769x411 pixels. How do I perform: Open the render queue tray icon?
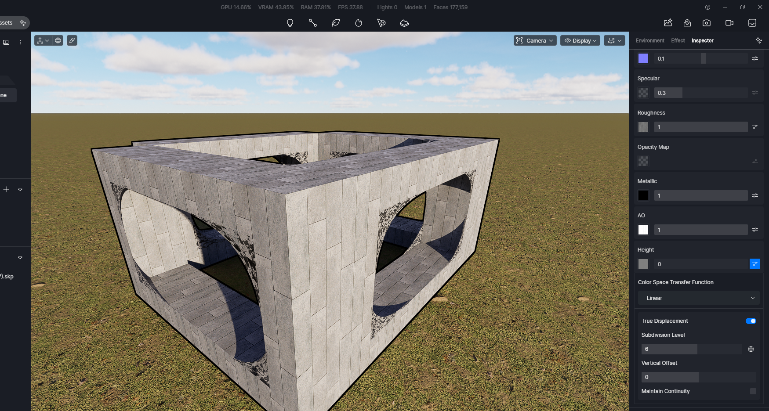752,23
